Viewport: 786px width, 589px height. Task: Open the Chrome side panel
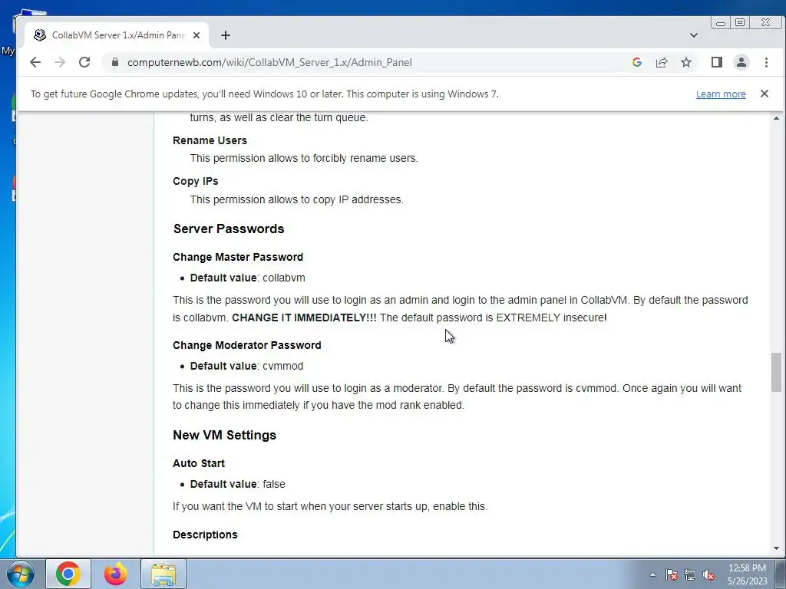tap(716, 62)
